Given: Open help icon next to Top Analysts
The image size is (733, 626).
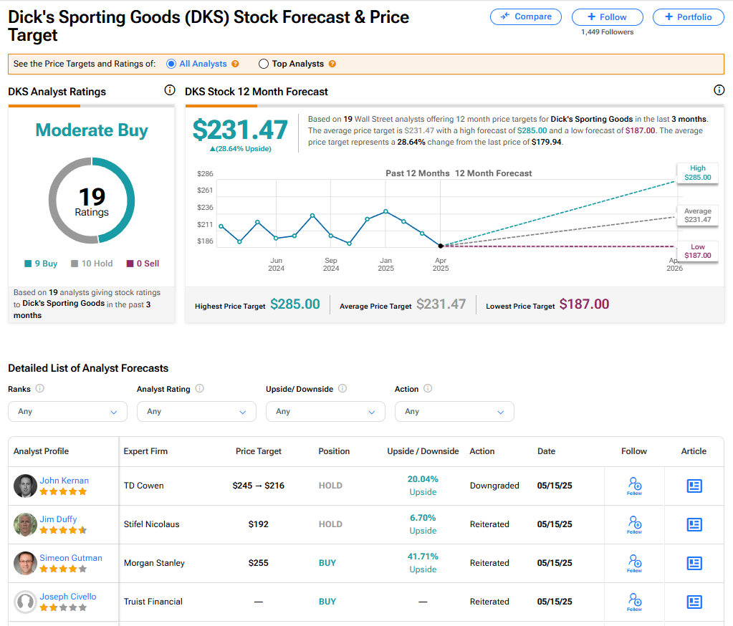Looking at the screenshot, I should [x=332, y=64].
